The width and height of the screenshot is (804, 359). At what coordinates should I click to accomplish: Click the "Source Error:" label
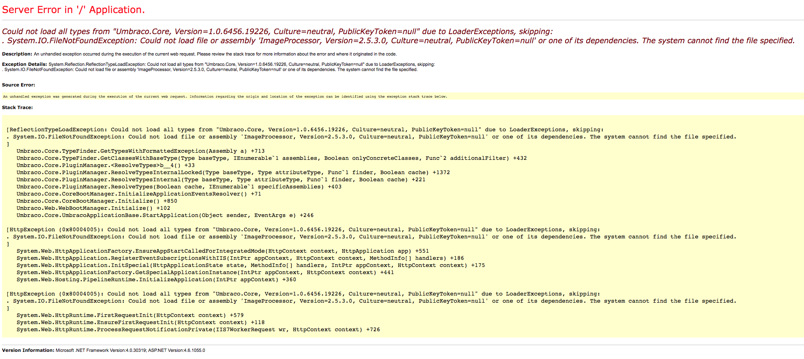[18, 85]
